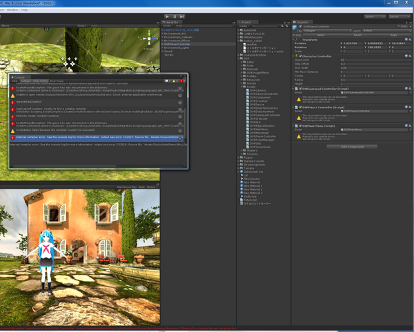Open the Window menu
This screenshot has height=332, width=414.
coord(12,10)
